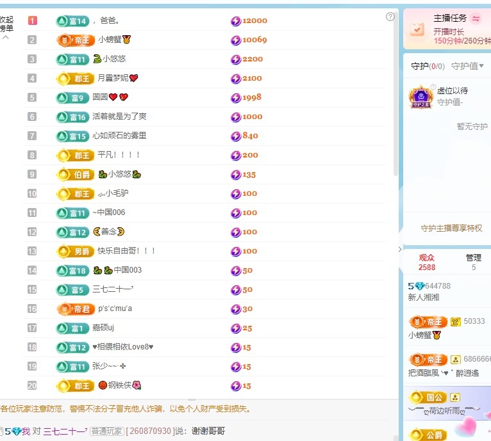Click diamond level 5 icon in chat
Image resolution: width=491 pixels, height=441 pixels.
click(x=13, y=431)
